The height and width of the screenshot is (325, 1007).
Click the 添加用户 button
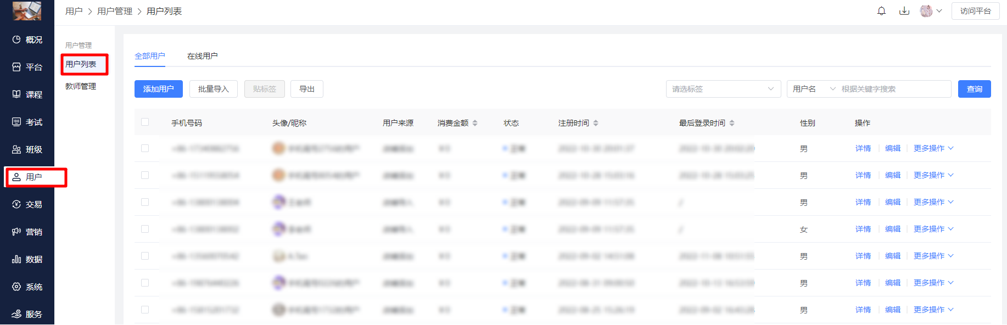[x=159, y=89]
